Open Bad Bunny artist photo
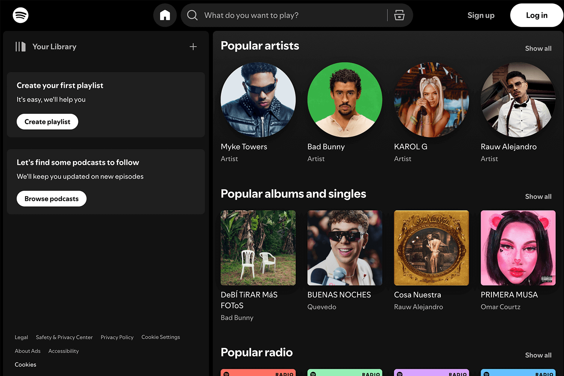Viewport: 564px width, 376px height. point(345,100)
